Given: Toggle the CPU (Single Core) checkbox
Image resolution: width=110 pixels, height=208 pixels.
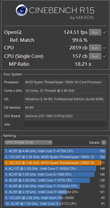Looking at the screenshot, I should pyautogui.click(x=105, y=56).
